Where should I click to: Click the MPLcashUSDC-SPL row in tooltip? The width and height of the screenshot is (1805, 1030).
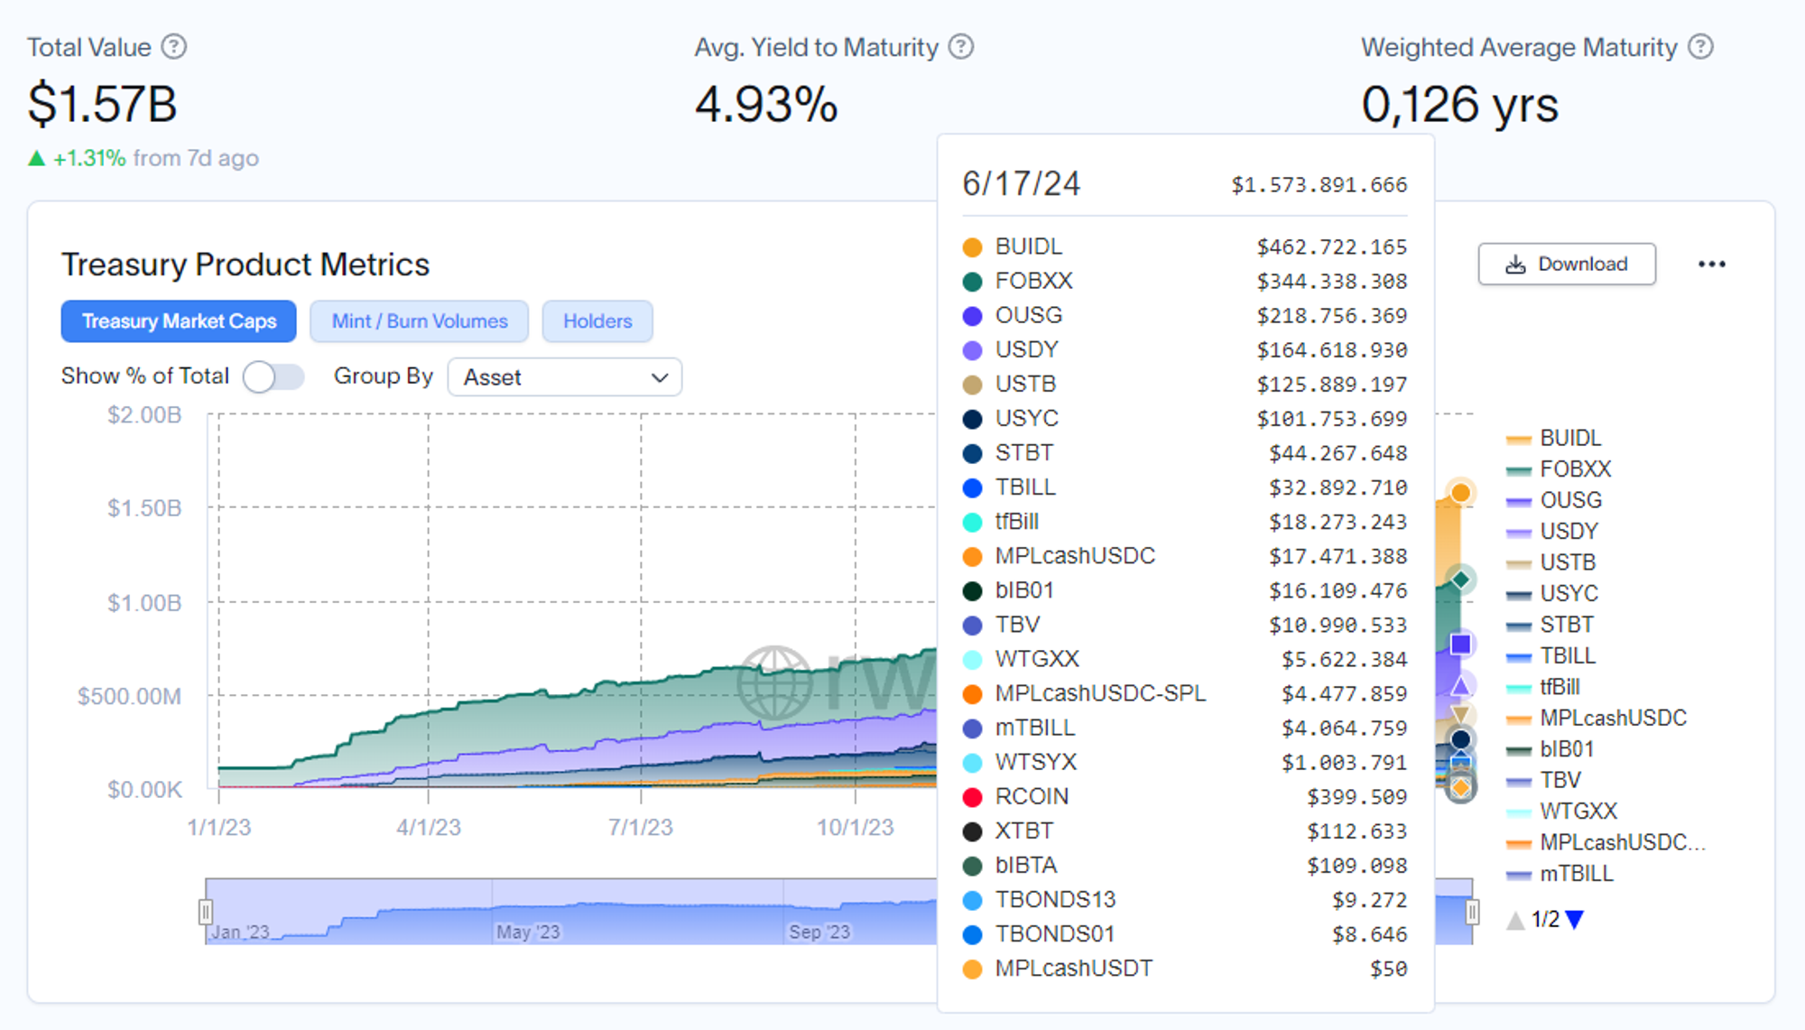coord(1185,693)
